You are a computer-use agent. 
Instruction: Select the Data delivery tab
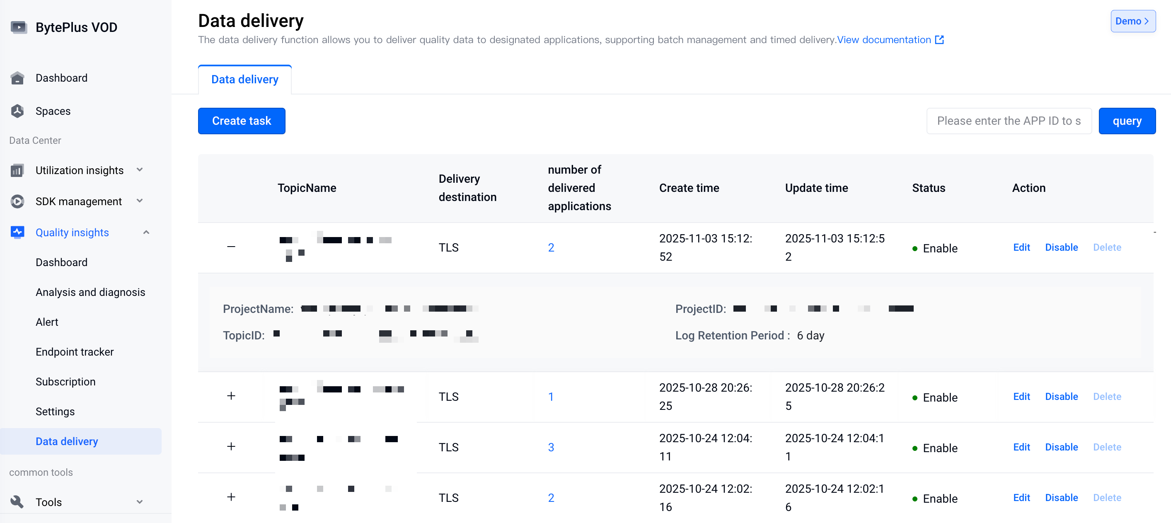point(244,80)
